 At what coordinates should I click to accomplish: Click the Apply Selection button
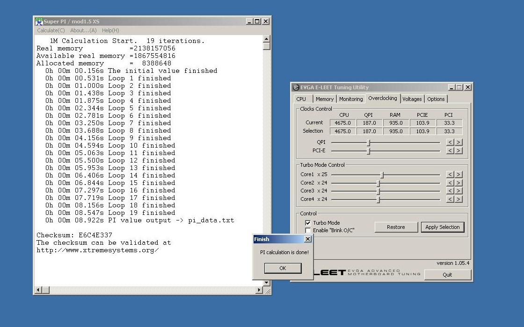442,227
